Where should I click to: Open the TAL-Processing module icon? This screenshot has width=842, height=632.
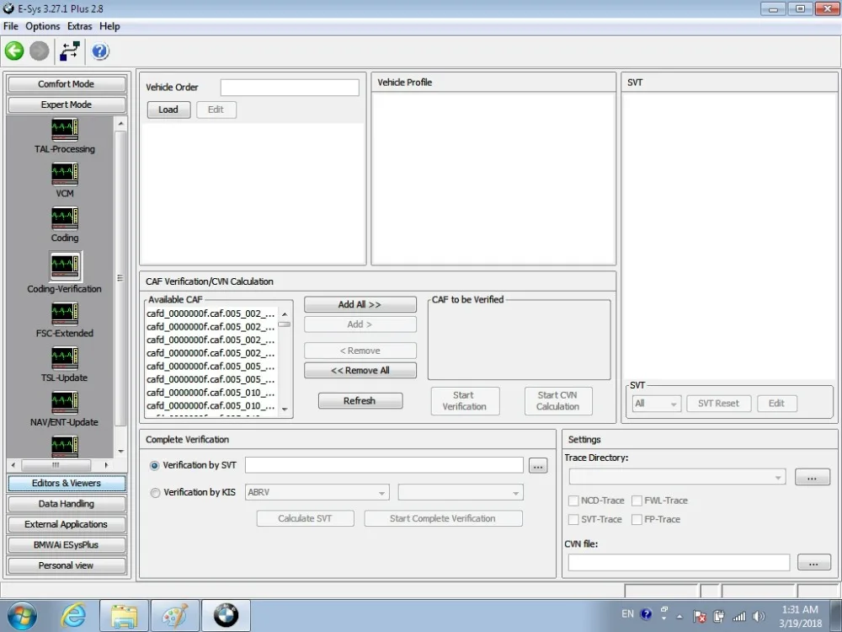[x=65, y=130]
